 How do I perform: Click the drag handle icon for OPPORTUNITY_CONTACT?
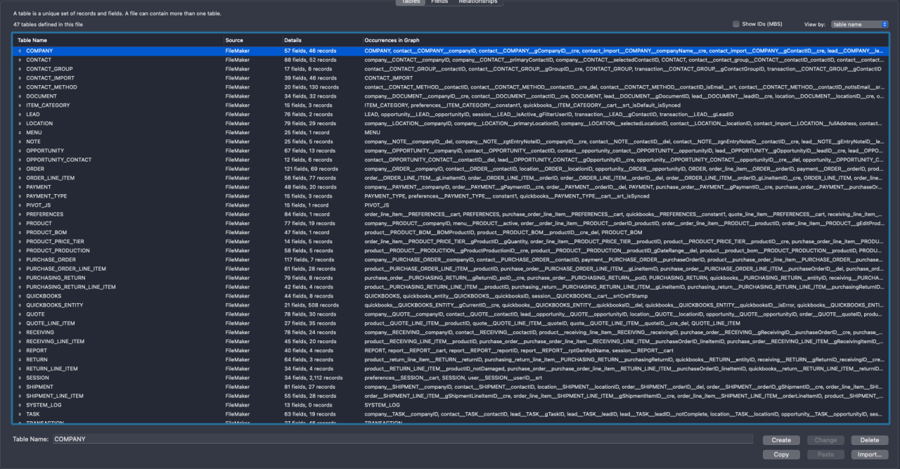[20, 160]
